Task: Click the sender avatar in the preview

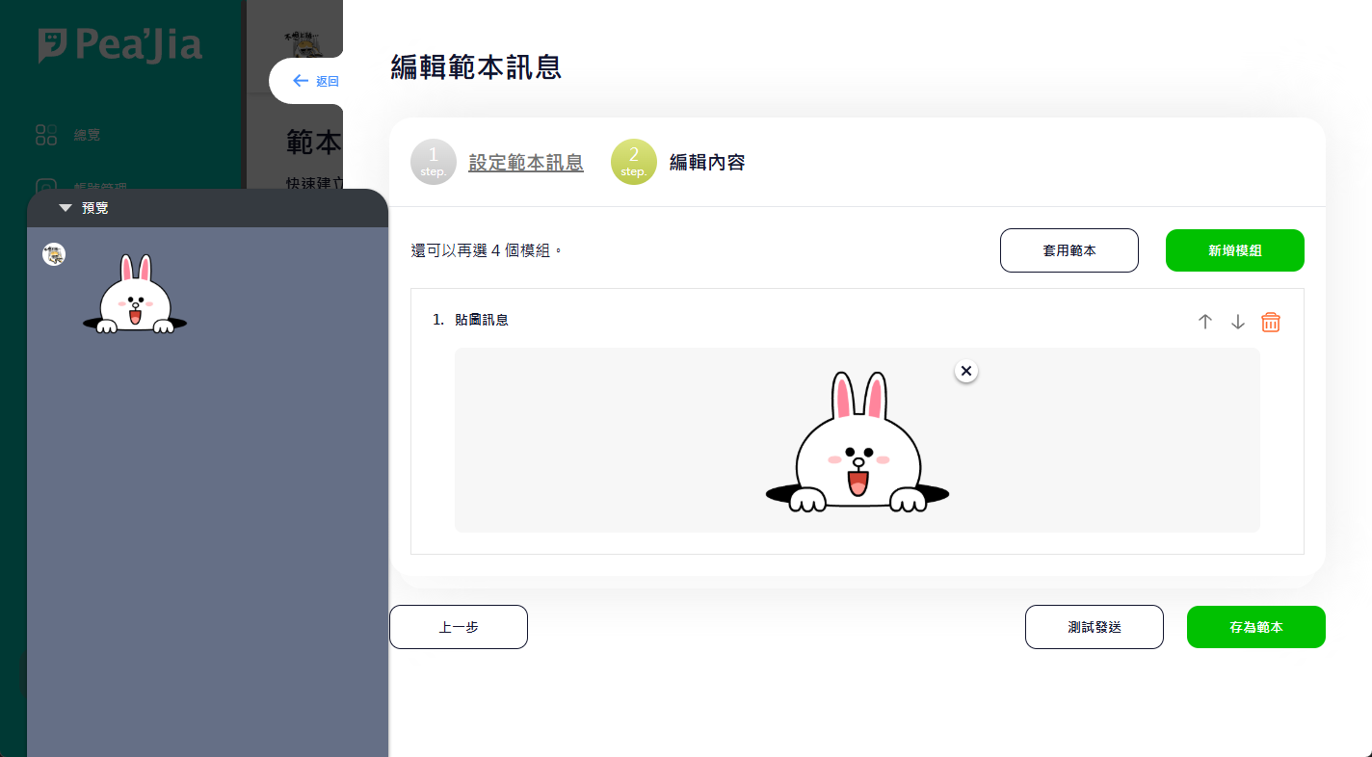Action: (54, 254)
